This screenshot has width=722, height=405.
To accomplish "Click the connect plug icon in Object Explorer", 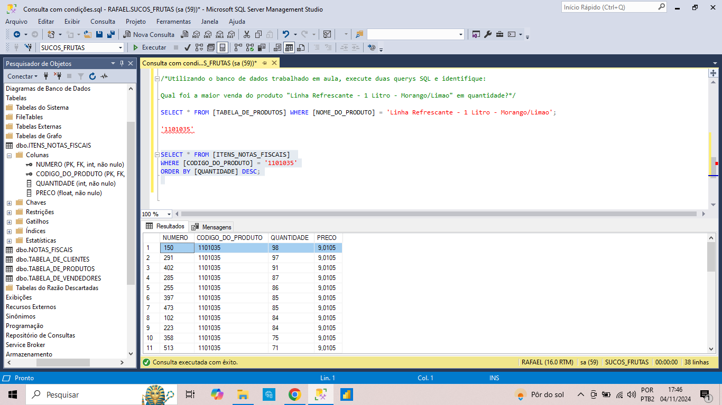I will coord(46,76).
